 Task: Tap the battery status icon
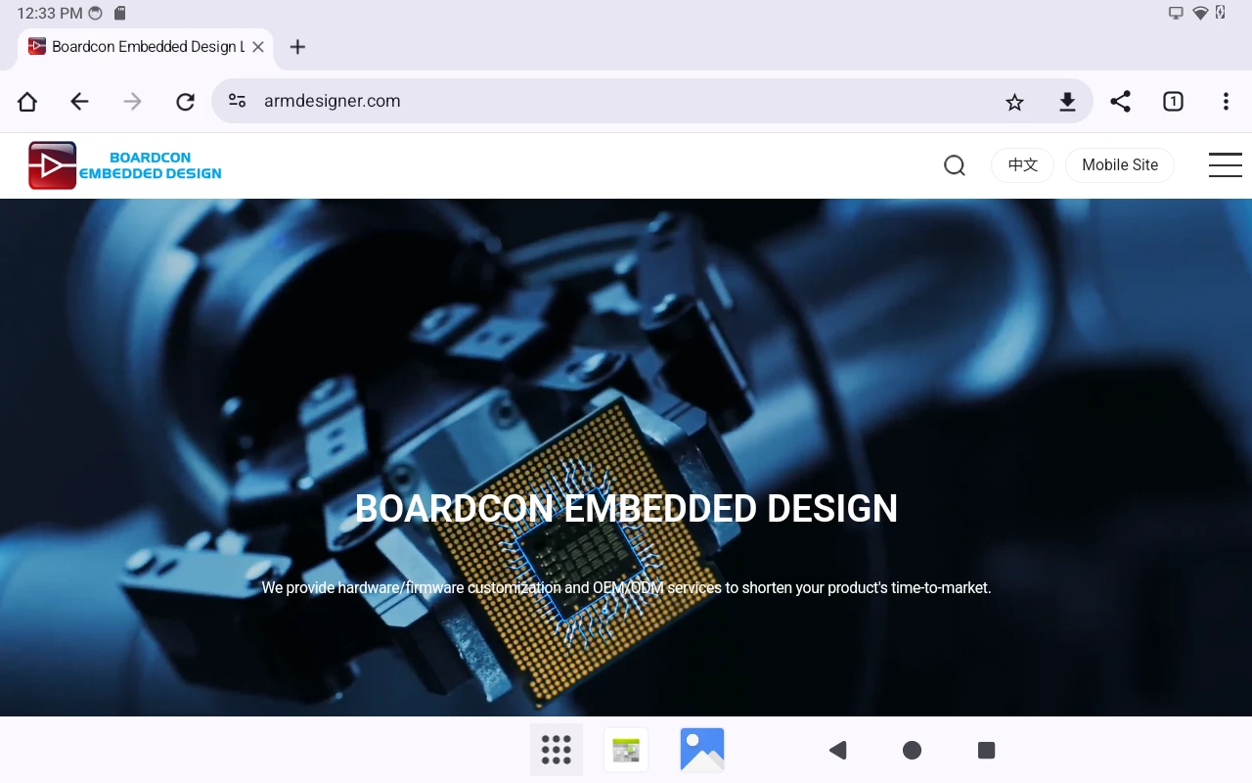1221,14
